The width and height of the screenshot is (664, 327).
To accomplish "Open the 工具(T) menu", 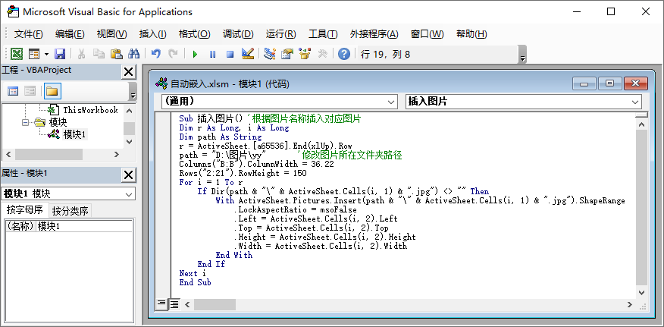I will tap(323, 34).
